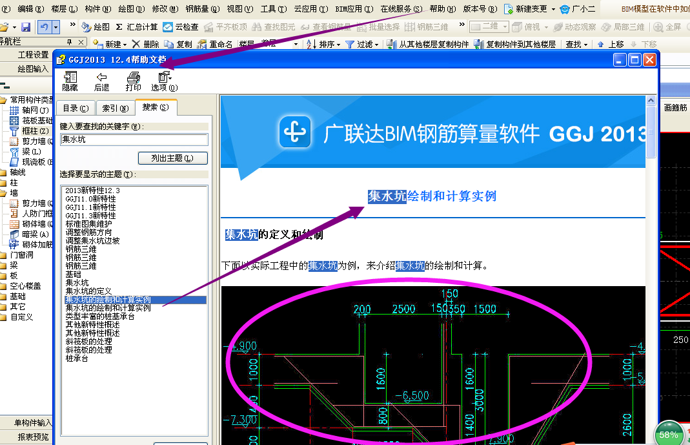Screen dimensions: 690x445
Task: Open the dropdown arrow beside Undo
Action: tap(56, 27)
